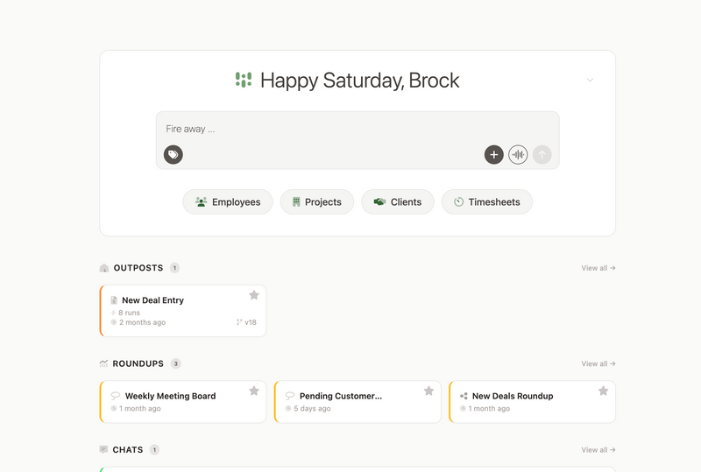Open the Pending Customer... roundup

[x=358, y=402]
